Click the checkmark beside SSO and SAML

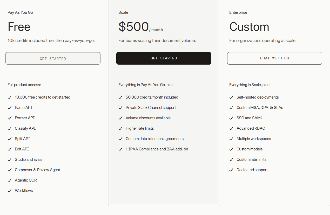pyautogui.click(x=231, y=118)
